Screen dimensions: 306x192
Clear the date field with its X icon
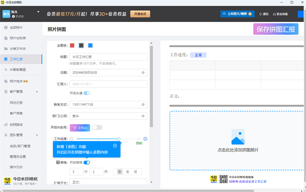(x=143, y=72)
